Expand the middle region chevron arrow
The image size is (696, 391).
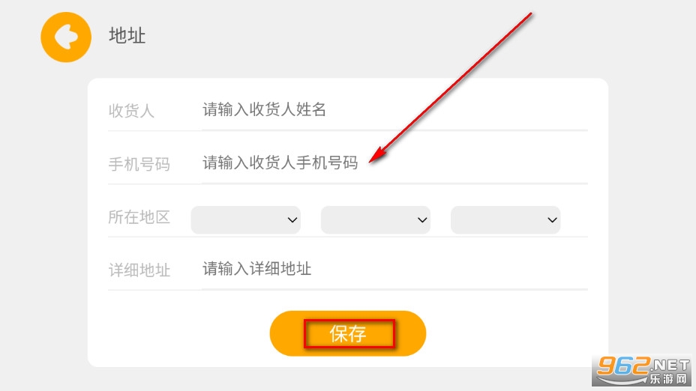point(422,219)
